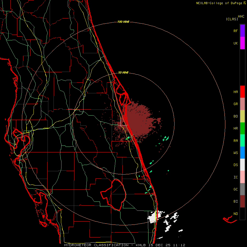Click the HYDROMETEOR CLASSIFICATION title text

96,245
